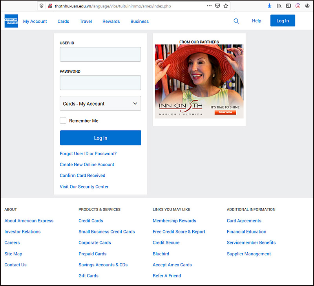Open the Refer A Friend link
Screen dimensions: 314x286
tap(167, 276)
